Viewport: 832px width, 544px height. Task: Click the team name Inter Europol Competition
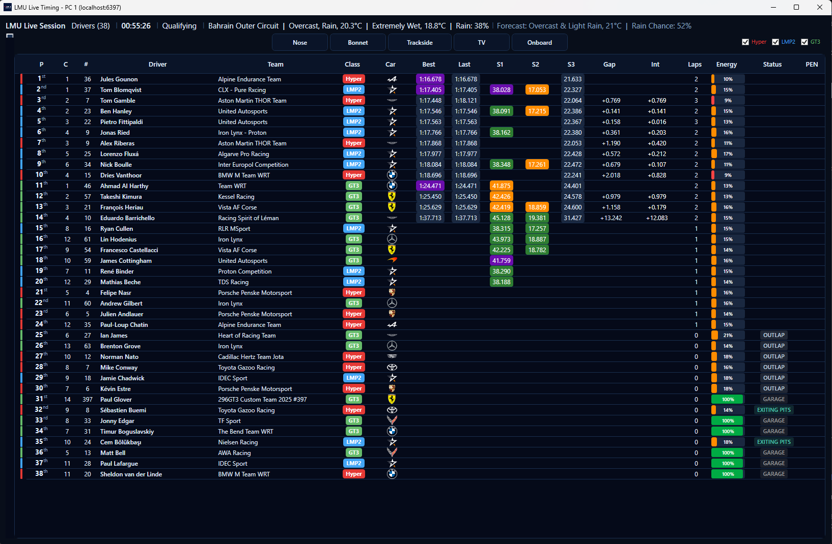253,165
